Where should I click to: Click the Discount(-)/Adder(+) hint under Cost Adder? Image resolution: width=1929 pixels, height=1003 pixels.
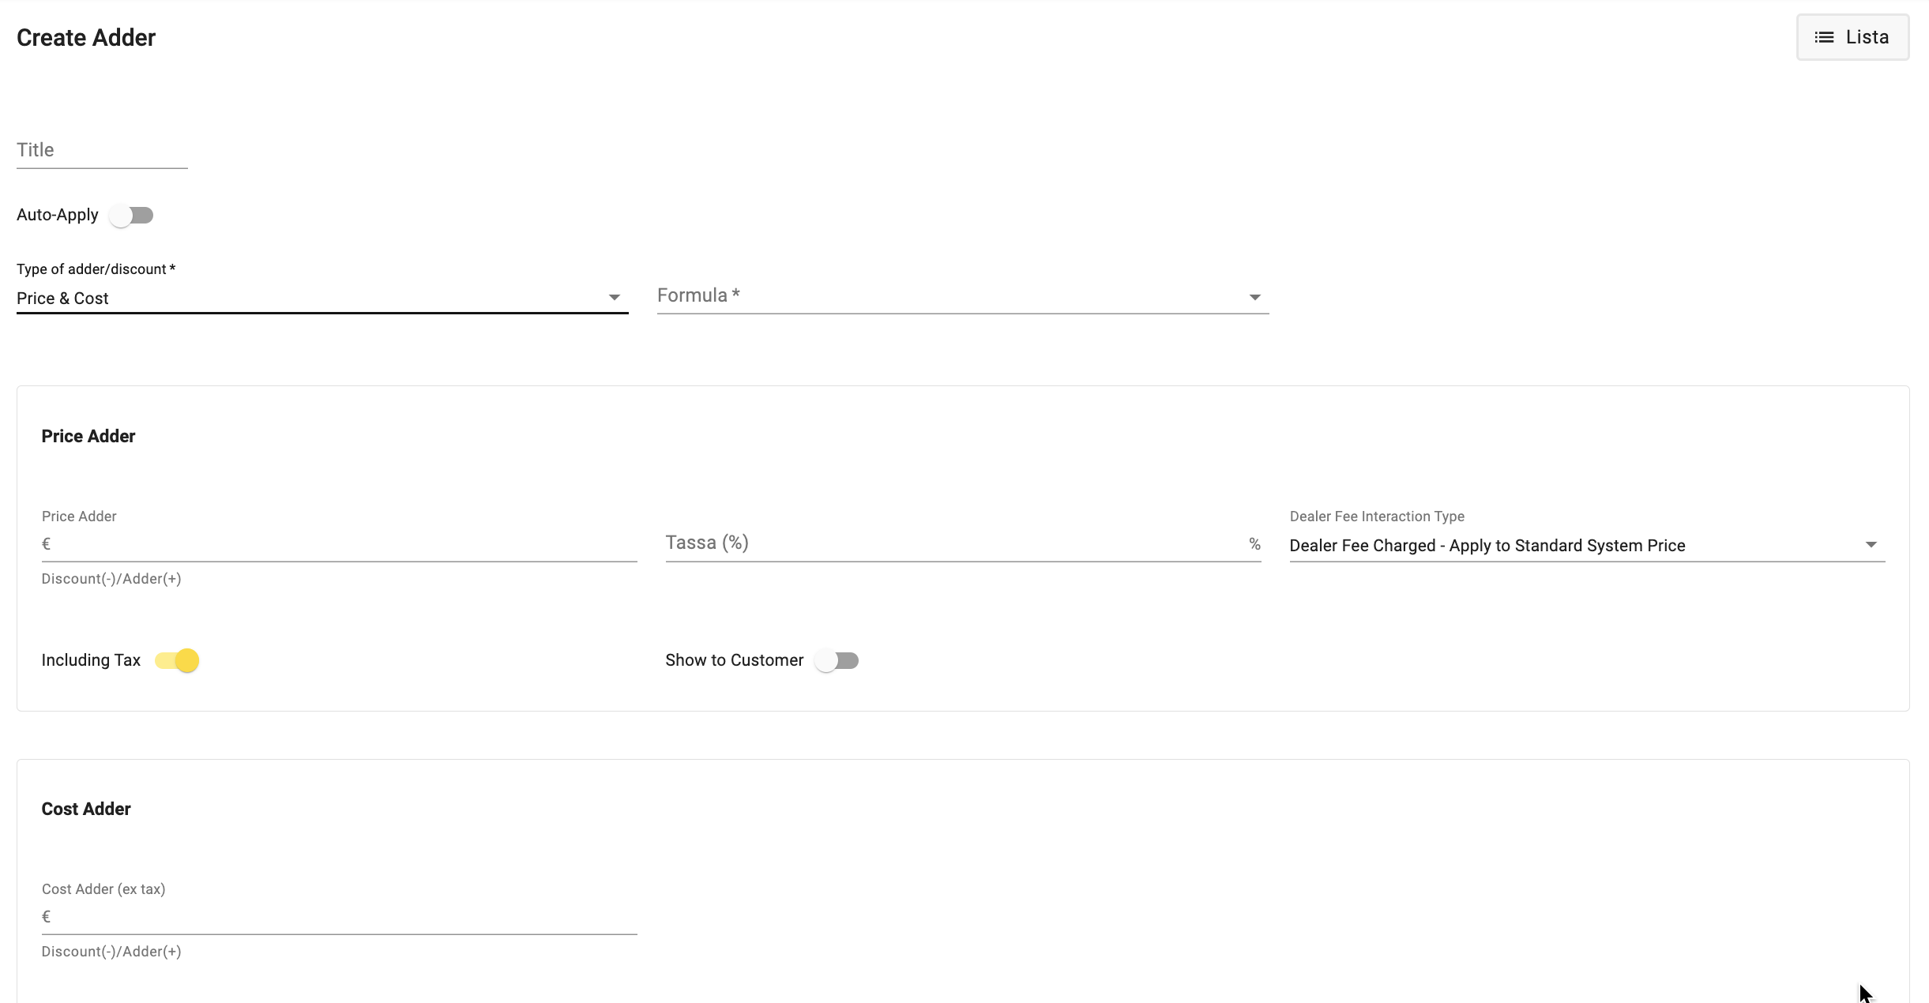click(111, 952)
